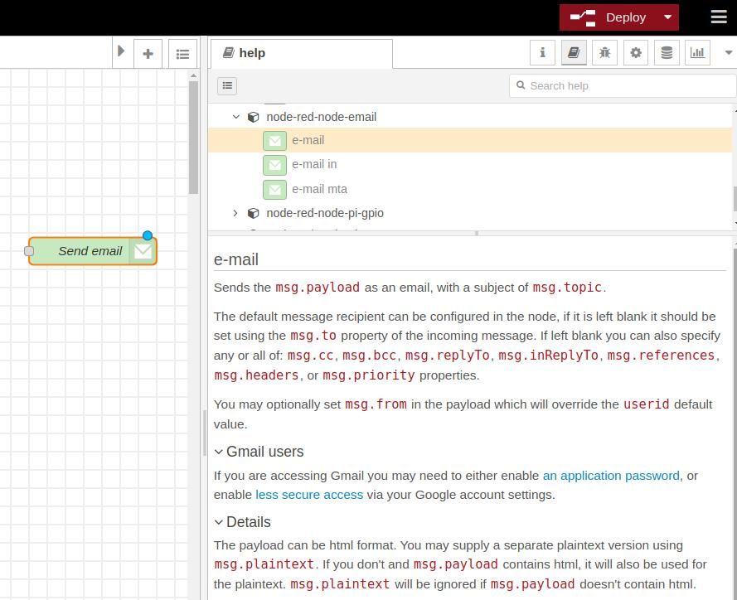This screenshot has height=600, width=737.
Task: Click the blue changed indicator on Send email
Action: (x=147, y=235)
